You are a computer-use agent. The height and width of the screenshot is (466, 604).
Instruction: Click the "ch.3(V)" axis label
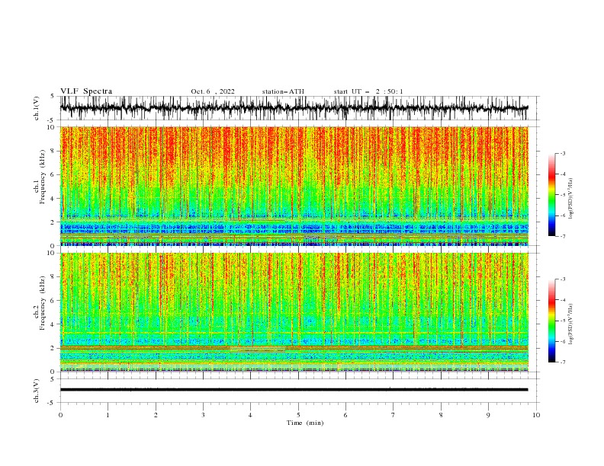[37, 391]
